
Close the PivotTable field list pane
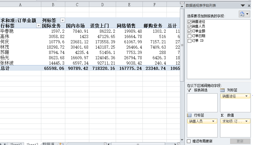pyautogui.click(x=249, y=6)
